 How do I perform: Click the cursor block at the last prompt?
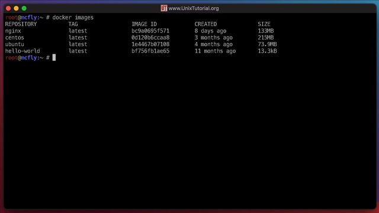(54, 57)
